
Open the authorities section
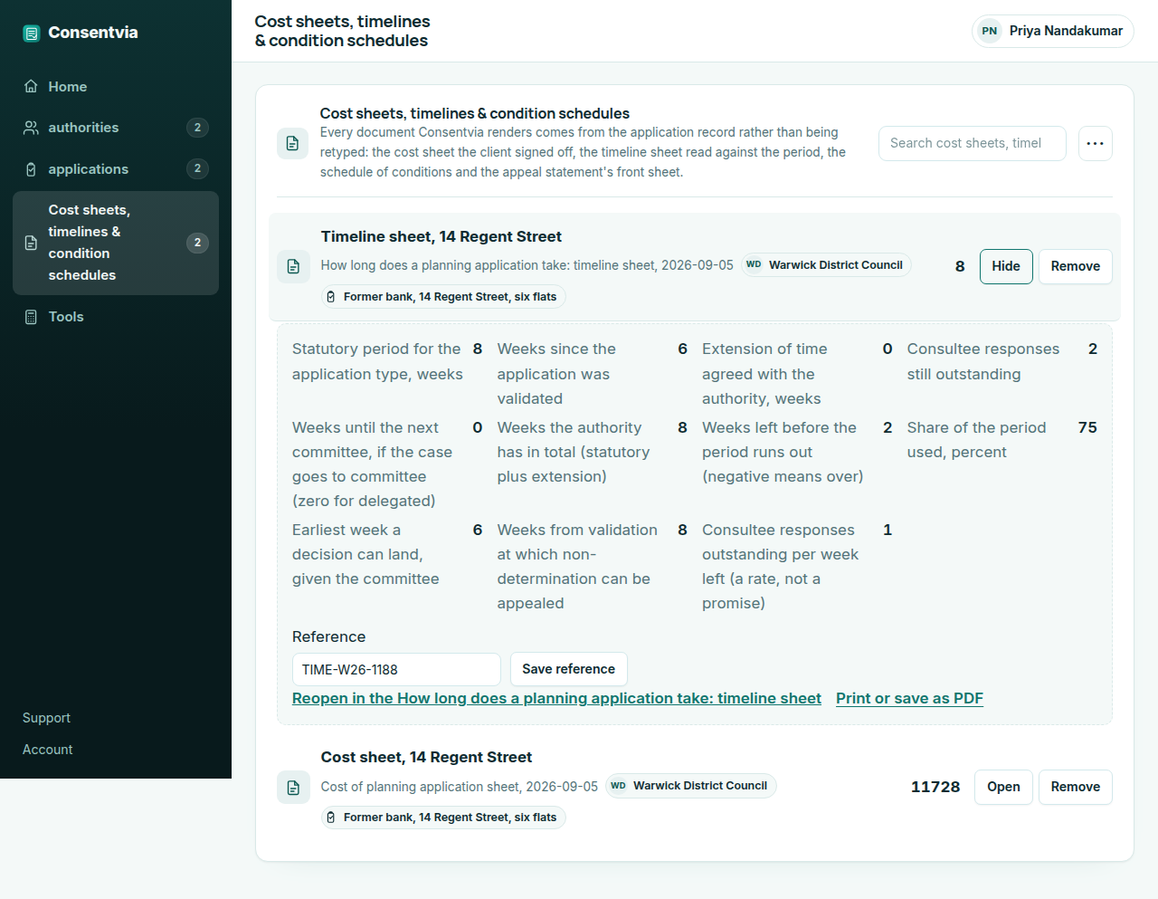[x=116, y=128]
